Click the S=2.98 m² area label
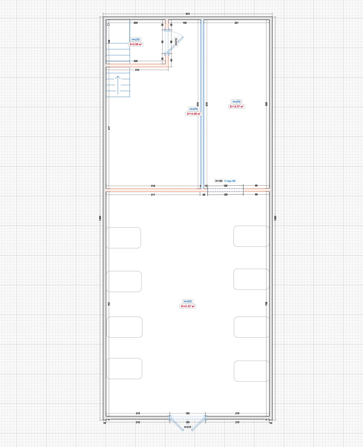The width and height of the screenshot is (363, 447). tap(136, 44)
